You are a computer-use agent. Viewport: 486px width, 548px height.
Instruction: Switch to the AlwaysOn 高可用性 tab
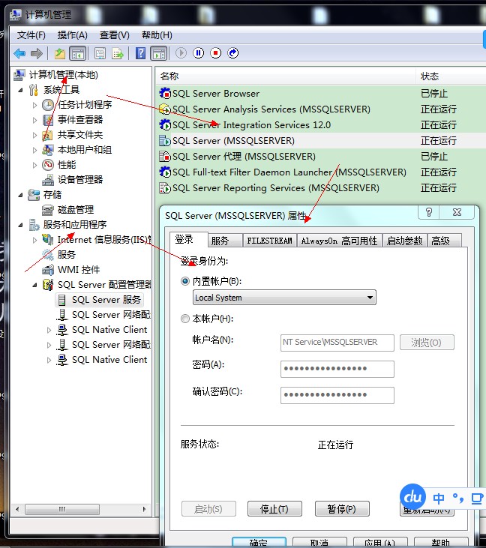(339, 241)
